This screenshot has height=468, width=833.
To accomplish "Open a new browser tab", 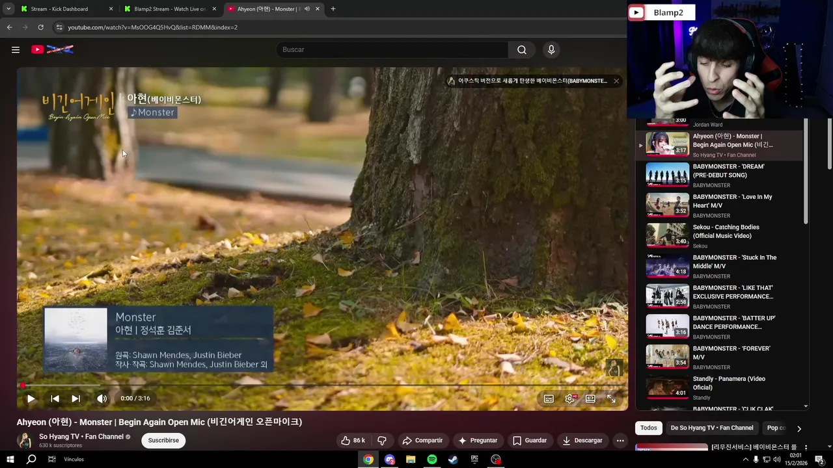I will click(x=333, y=9).
